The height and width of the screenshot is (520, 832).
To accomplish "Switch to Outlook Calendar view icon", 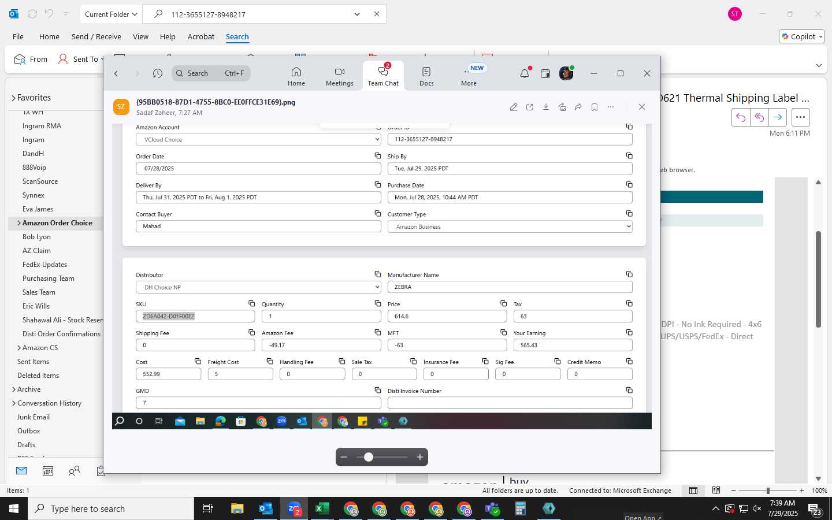I will point(48,471).
